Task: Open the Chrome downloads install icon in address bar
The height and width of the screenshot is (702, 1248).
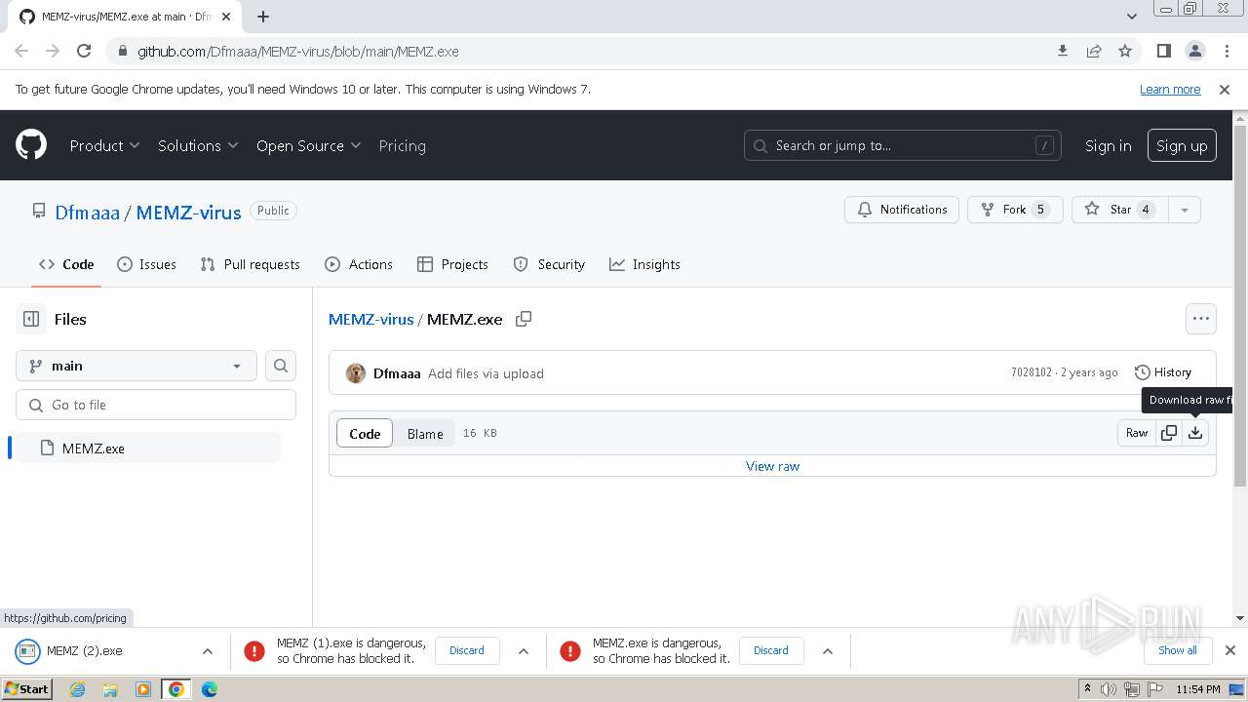Action: pyautogui.click(x=1063, y=51)
